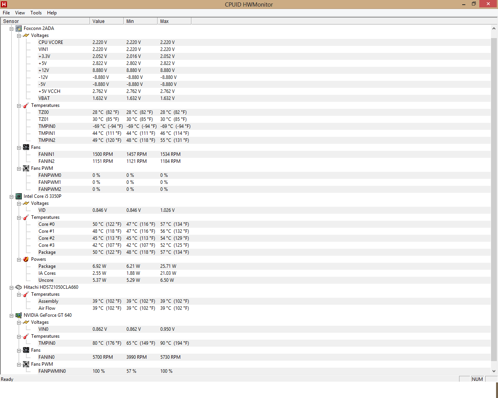Click the Min column header

click(140, 21)
